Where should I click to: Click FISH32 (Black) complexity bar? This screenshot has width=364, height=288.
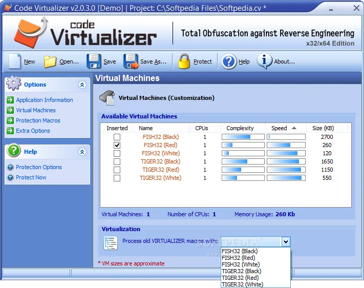pos(243,137)
